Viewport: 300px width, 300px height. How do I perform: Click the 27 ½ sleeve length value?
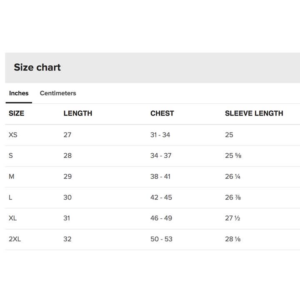point(232,218)
